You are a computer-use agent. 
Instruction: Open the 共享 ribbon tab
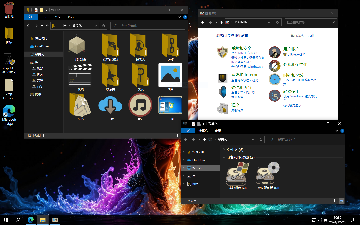click(58, 17)
